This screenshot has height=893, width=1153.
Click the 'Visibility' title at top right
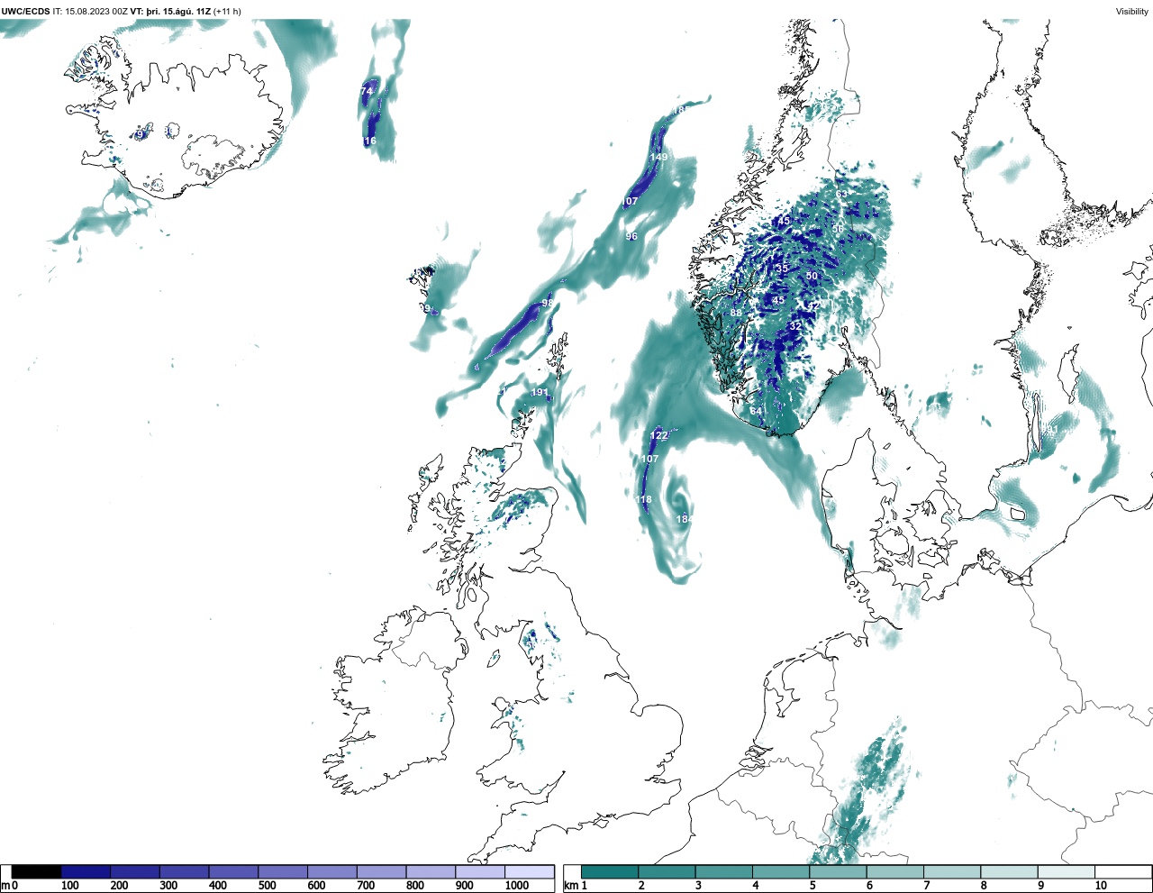(x=1132, y=12)
